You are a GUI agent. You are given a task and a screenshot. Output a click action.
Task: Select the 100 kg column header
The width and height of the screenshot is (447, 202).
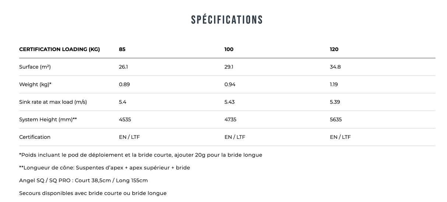(x=229, y=49)
